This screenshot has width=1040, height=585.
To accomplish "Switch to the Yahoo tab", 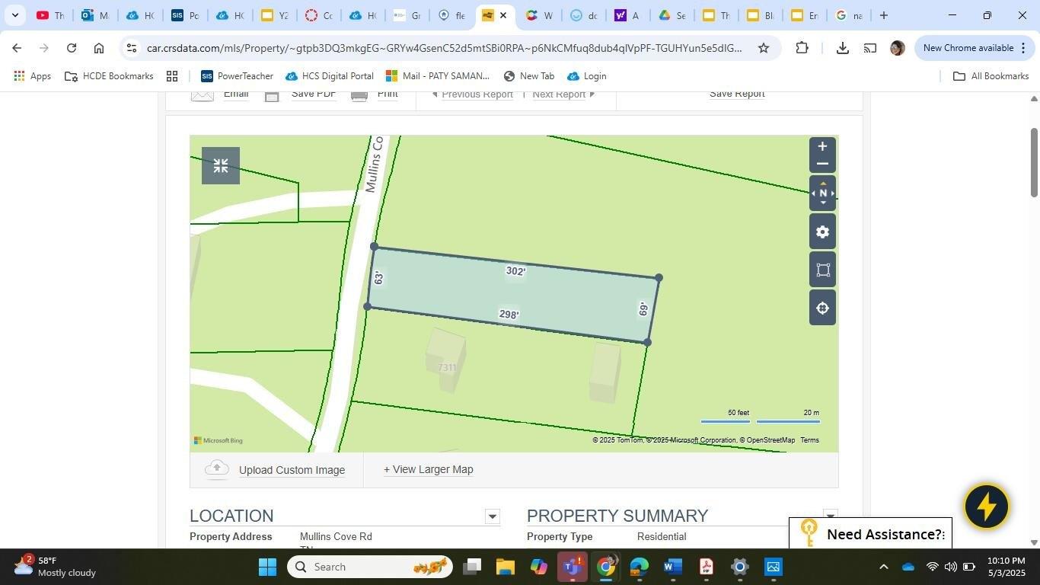I will 628,15.
